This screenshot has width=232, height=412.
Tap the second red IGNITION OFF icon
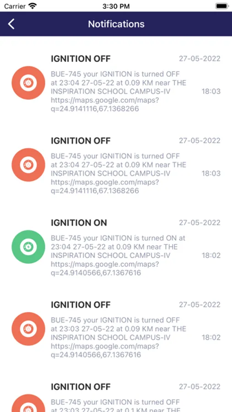tap(28, 165)
